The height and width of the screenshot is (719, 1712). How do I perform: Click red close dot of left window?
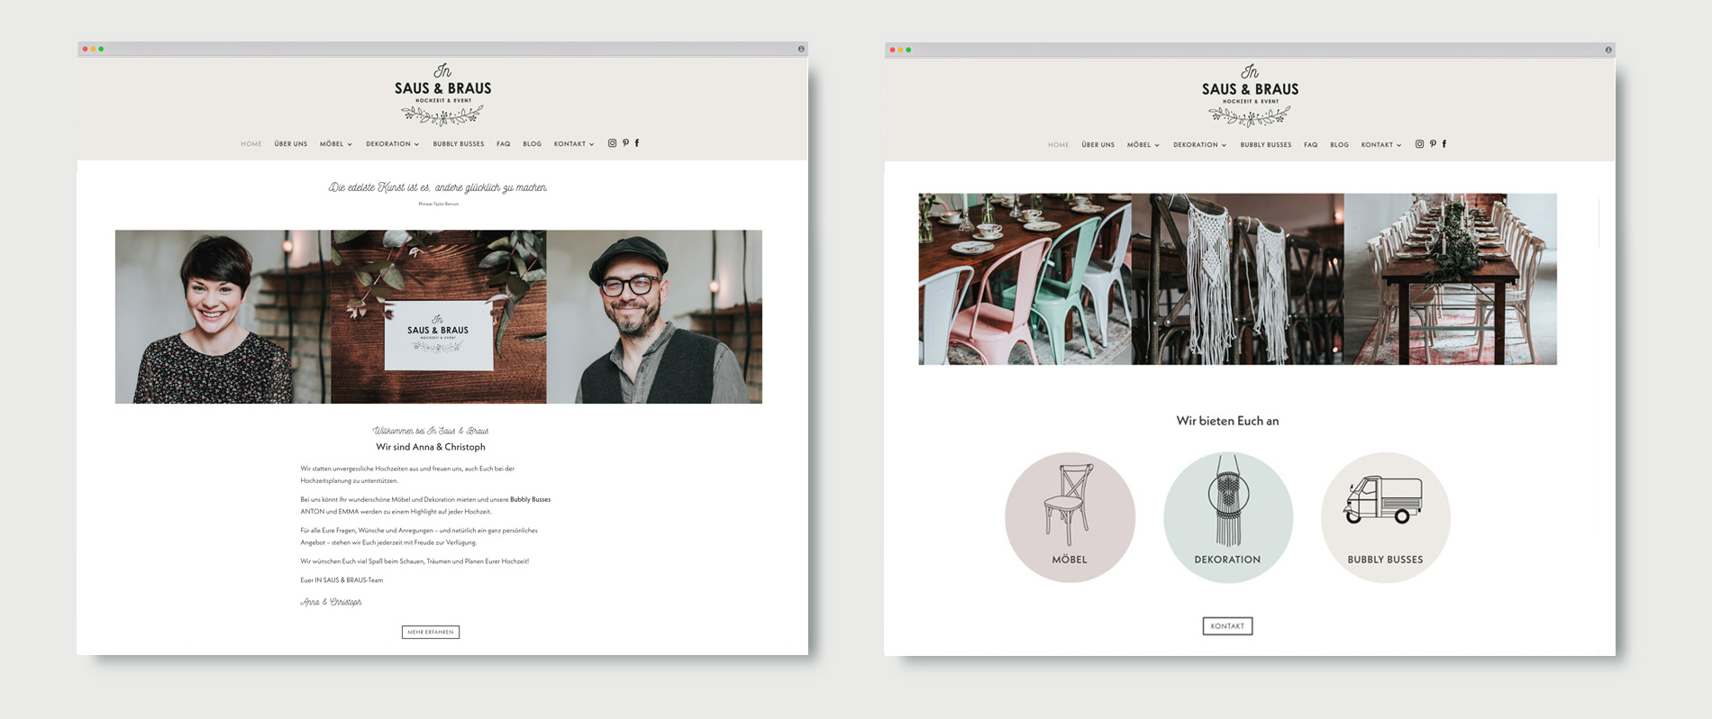pyautogui.click(x=85, y=49)
